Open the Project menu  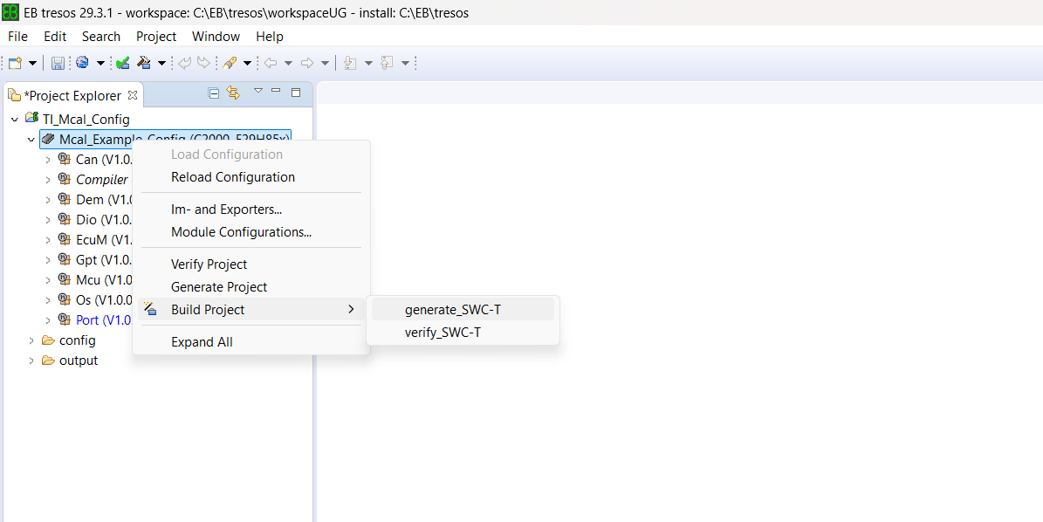tap(155, 36)
